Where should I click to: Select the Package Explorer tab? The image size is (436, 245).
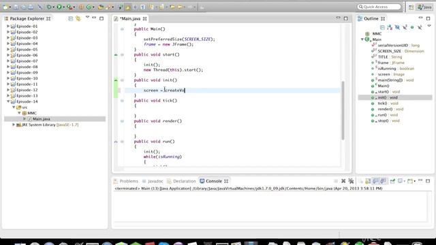pyautogui.click(x=27, y=18)
